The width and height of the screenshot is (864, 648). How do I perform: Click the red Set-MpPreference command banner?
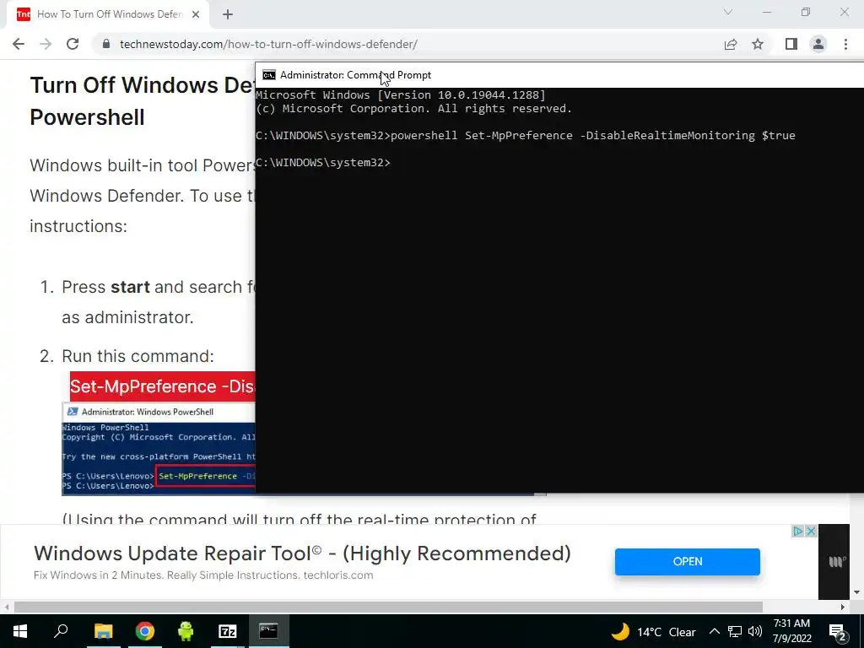pyautogui.click(x=163, y=386)
